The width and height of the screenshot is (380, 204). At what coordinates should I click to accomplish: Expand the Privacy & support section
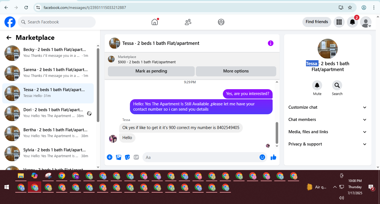328,144
